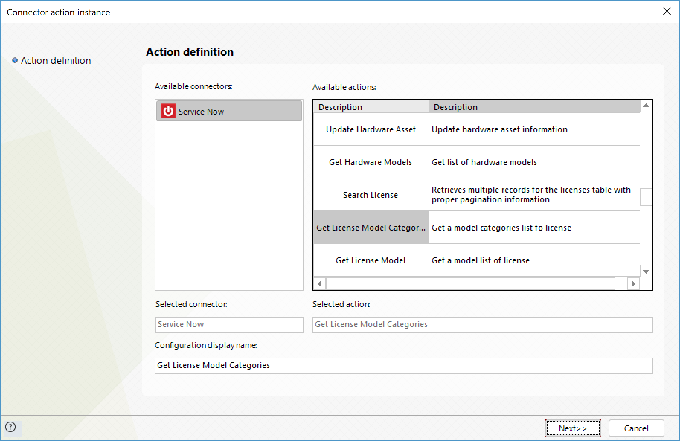Viewport: 680px width, 441px height.
Task: Click Action definition in wizard sidebar
Action: (x=56, y=60)
